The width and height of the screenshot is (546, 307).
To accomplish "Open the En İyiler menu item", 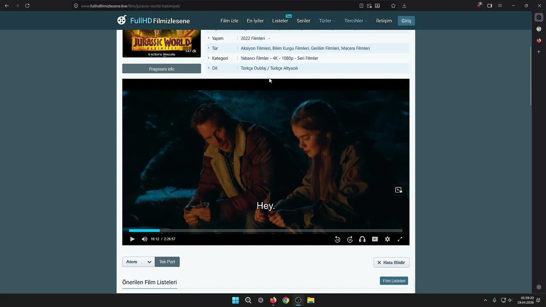I will [255, 21].
